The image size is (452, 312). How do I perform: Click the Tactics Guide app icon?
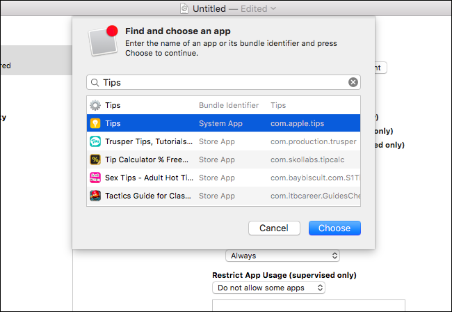[95, 196]
